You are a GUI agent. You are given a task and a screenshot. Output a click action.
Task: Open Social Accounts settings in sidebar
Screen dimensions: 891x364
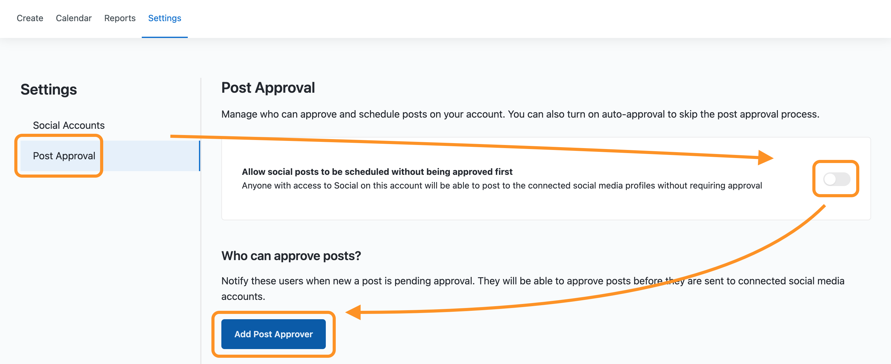pos(69,125)
